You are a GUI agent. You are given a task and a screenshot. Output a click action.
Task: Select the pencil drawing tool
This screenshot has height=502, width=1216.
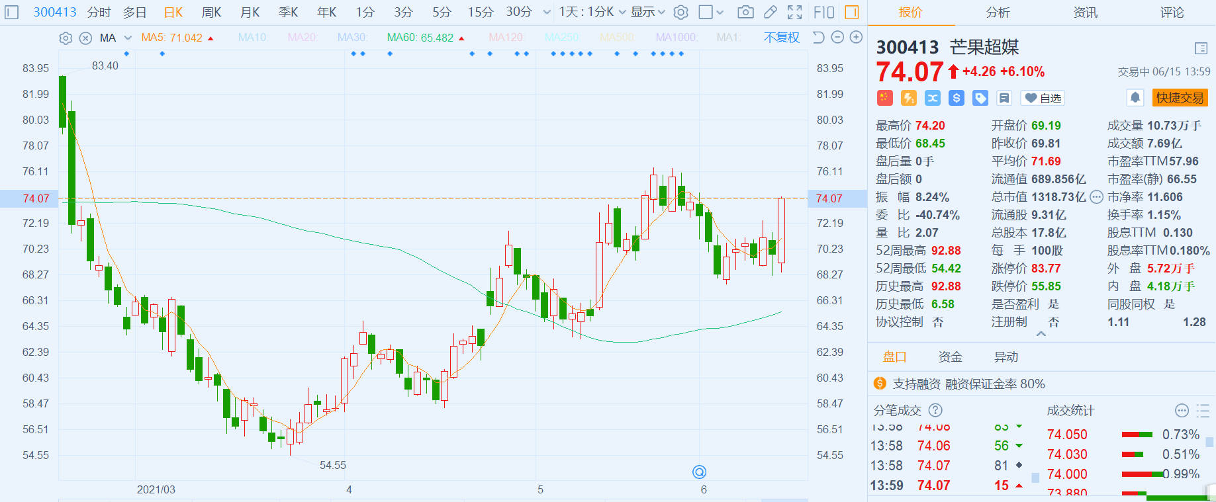[770, 12]
